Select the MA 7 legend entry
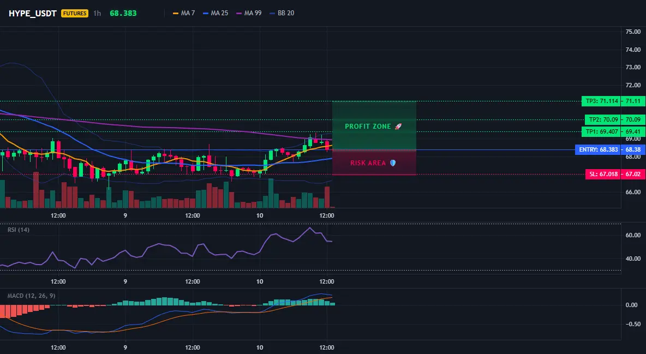 tap(184, 13)
